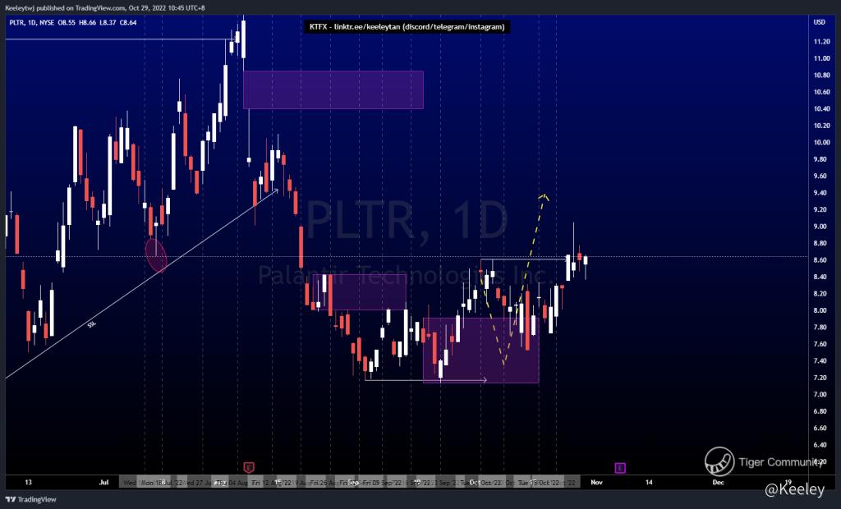Viewport: 841px width, 509px height.
Task: Click the 10.20 price axis label
Action: 821,126
